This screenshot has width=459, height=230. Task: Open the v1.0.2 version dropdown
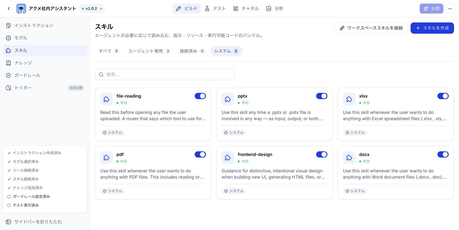(x=92, y=9)
